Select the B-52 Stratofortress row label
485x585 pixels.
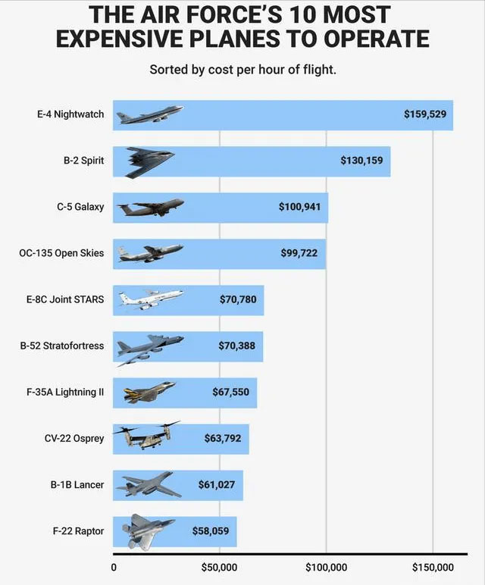pyautogui.click(x=62, y=346)
